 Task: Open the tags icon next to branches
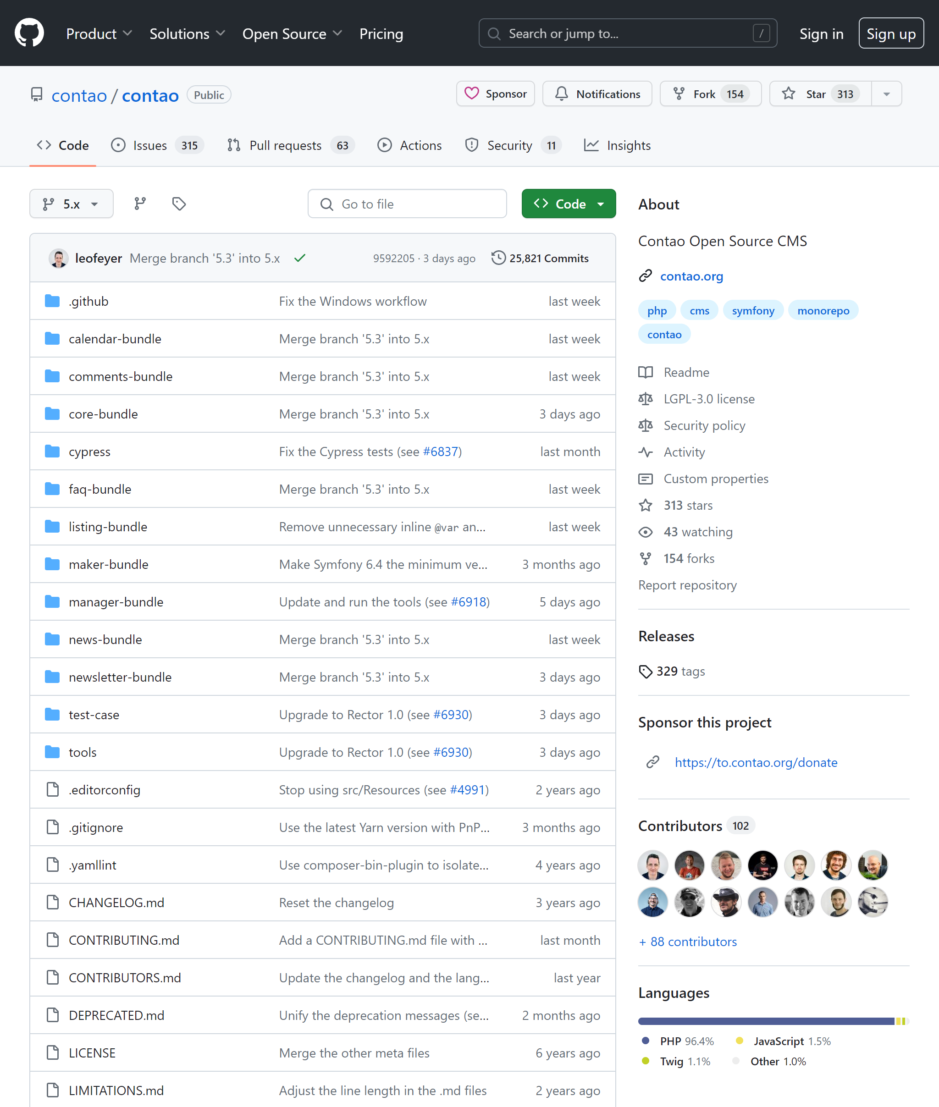coord(179,204)
